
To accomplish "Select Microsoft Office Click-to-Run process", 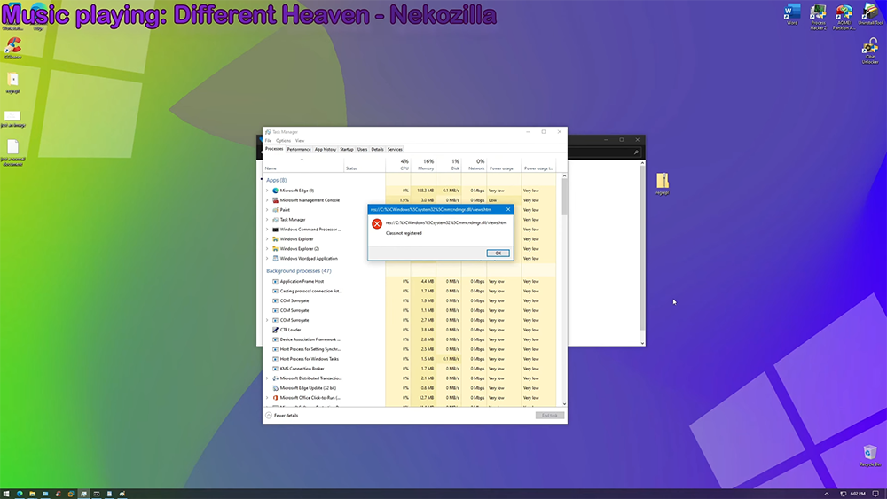I will tap(410, 398).
